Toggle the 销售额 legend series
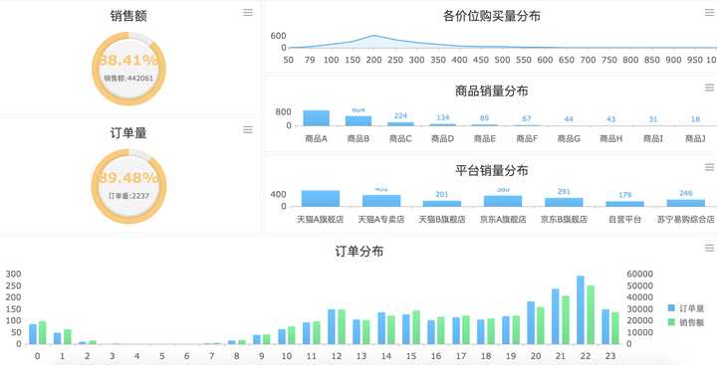Screen dimensions: 717x365 685,322
